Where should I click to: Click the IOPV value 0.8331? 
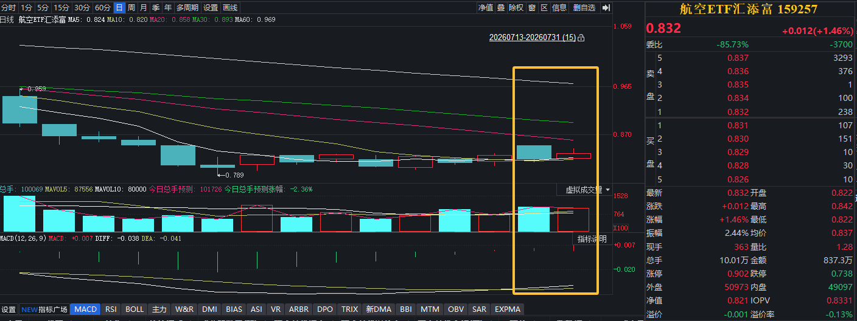pyautogui.click(x=841, y=300)
